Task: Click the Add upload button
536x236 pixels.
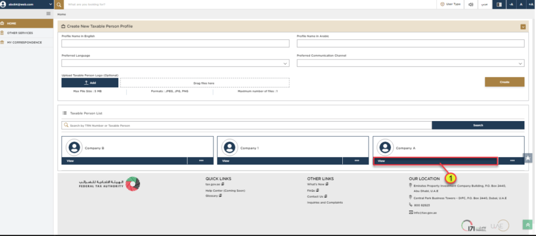Action: pyautogui.click(x=90, y=83)
